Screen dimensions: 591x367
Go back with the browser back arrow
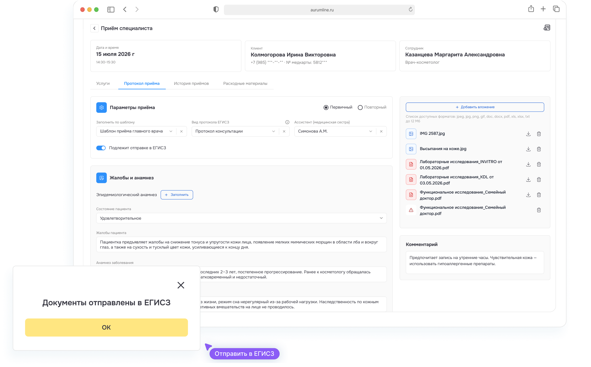[125, 9]
